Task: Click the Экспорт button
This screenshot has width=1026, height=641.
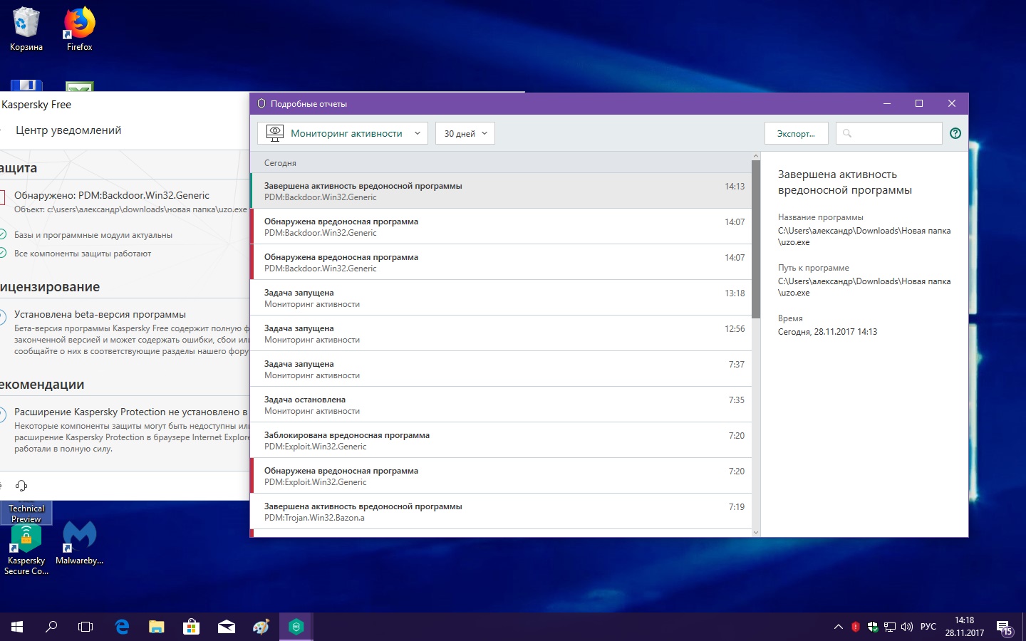Action: pyautogui.click(x=796, y=133)
